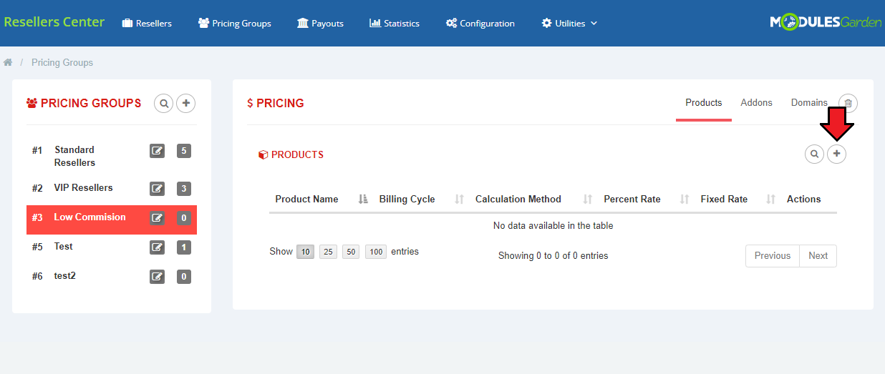Edit the test2 group
This screenshot has height=374, width=885.
157,277
